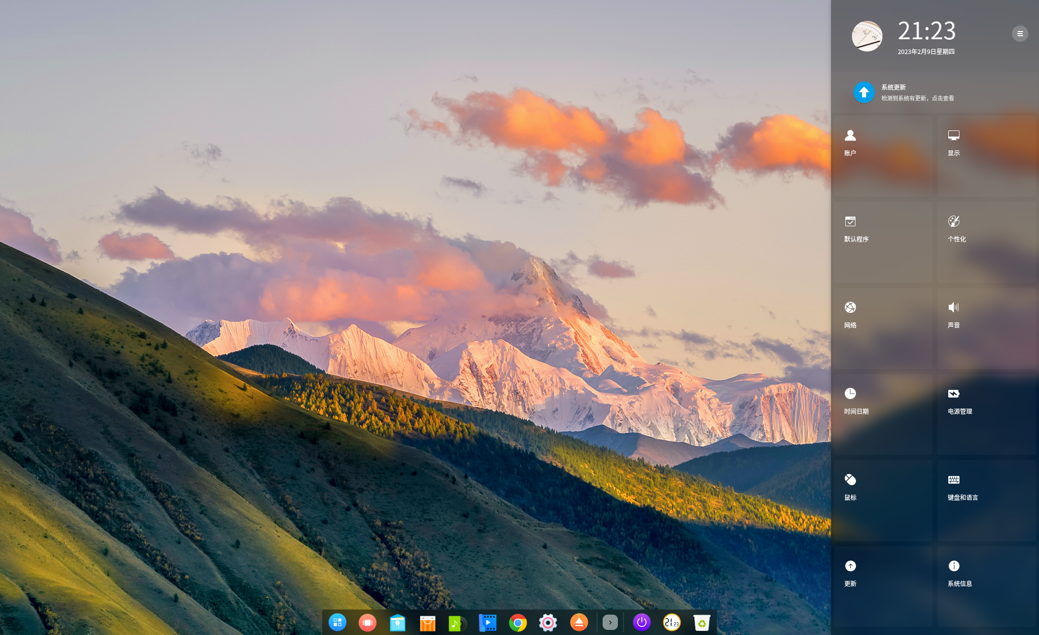
Task: Launch Google Chrome from the dock
Action: pyautogui.click(x=517, y=622)
